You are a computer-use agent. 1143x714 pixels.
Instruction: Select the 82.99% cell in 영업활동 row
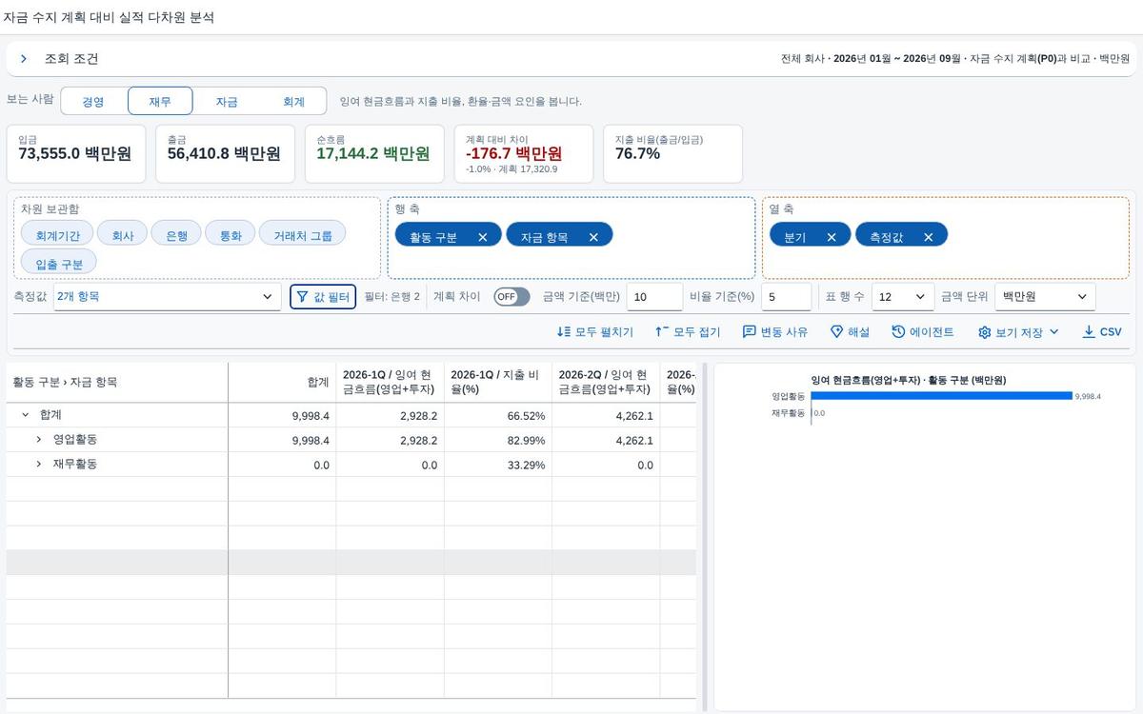[x=498, y=440]
